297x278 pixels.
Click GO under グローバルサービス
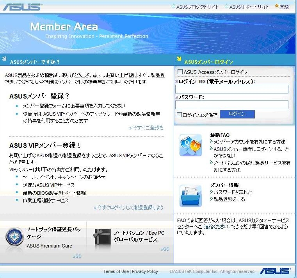pos(165,249)
